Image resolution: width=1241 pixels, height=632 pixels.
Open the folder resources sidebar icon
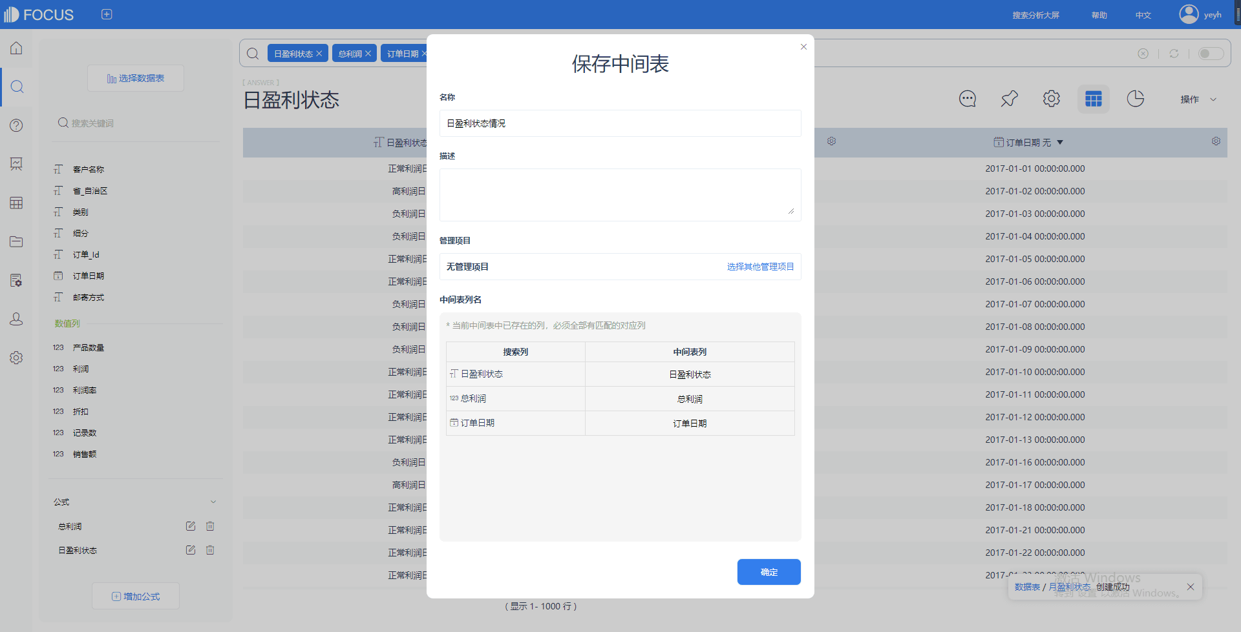(17, 241)
